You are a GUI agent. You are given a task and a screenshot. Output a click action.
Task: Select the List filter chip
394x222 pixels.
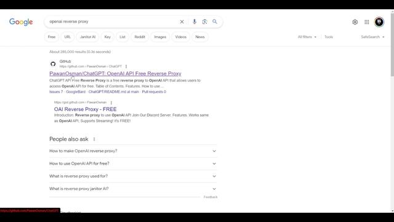123,37
